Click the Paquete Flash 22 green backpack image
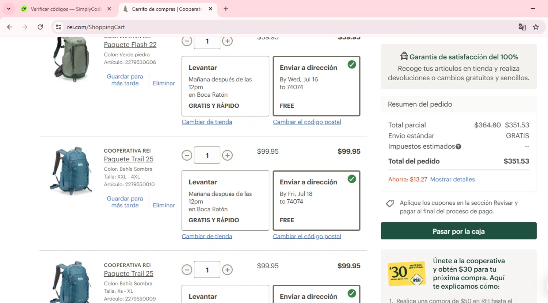The height and width of the screenshot is (303, 548). [x=71, y=59]
